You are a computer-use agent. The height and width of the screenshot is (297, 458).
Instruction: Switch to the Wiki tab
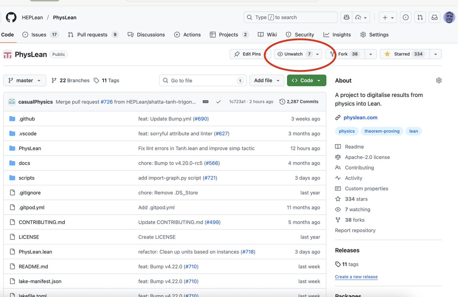point(267,35)
